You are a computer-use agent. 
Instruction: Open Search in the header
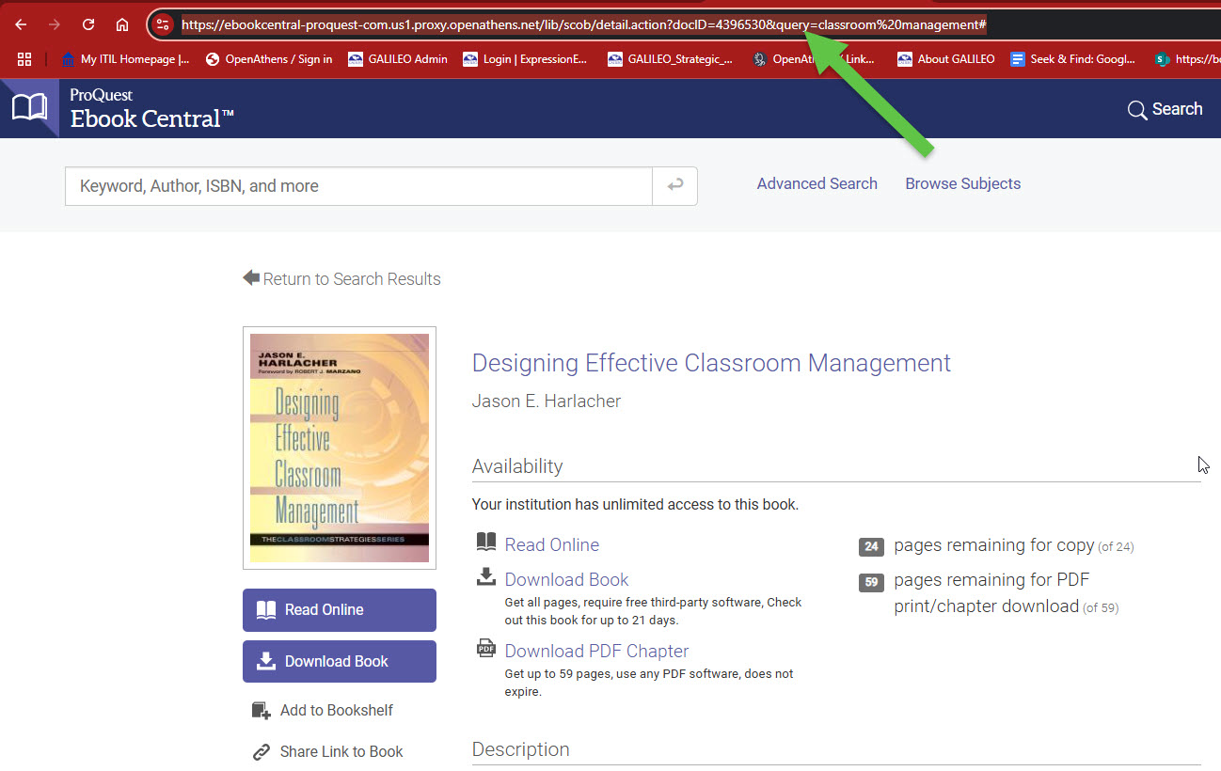click(x=1165, y=109)
